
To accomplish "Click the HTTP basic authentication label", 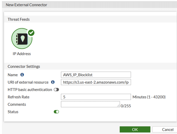I will pos(30,90).
